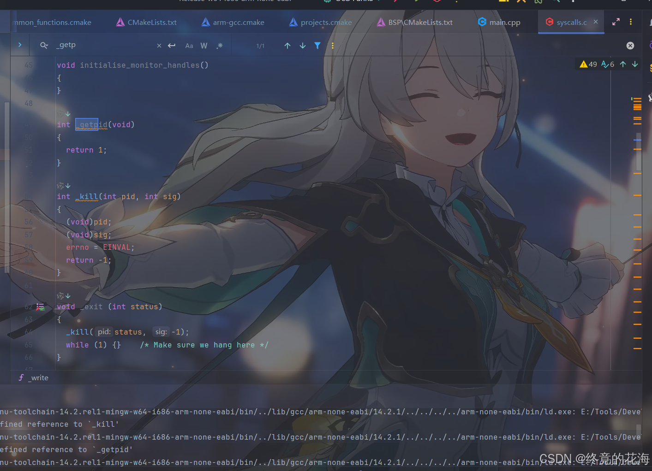Switch to BSP\CMakeLists.txt tab

(x=414, y=22)
